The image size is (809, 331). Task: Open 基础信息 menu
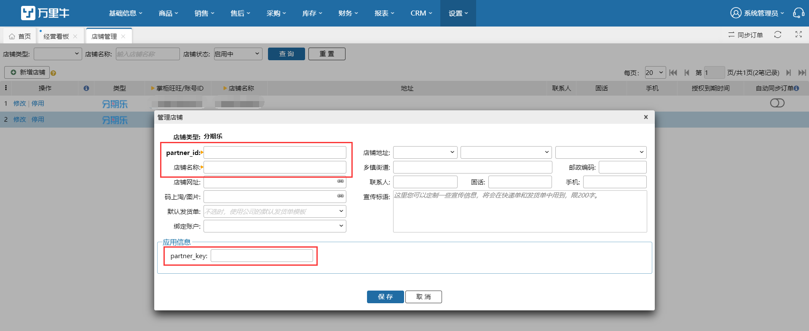(x=126, y=13)
